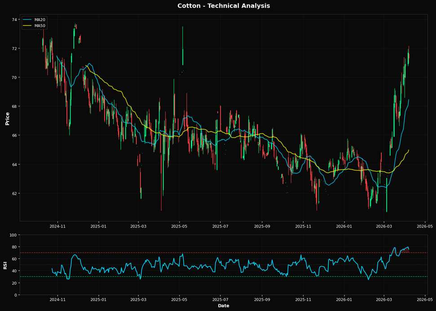Click the 'Date' x-axis label

point(224,306)
